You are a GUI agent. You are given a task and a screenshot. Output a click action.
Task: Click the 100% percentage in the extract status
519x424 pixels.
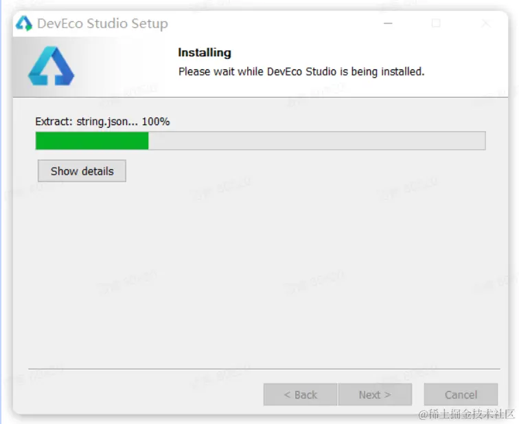click(156, 122)
